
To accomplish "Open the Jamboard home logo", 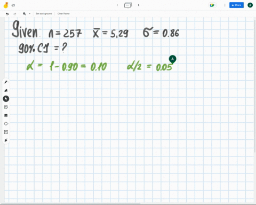I will pos(6,5).
